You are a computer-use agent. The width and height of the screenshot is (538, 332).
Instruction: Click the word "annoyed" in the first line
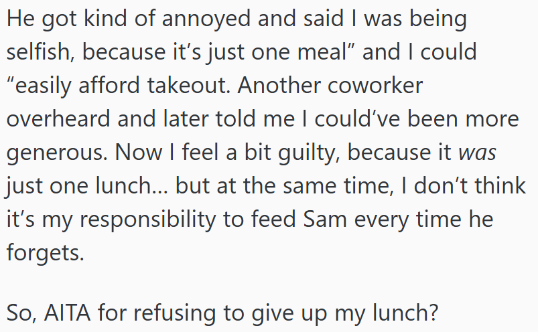[206, 19]
